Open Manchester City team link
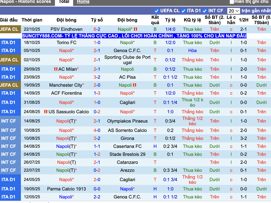This screenshot has width=271, height=203. [x=66, y=85]
